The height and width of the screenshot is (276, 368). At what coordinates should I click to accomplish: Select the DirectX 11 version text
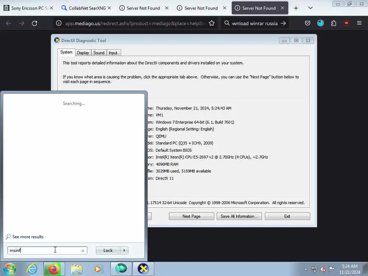165,178
